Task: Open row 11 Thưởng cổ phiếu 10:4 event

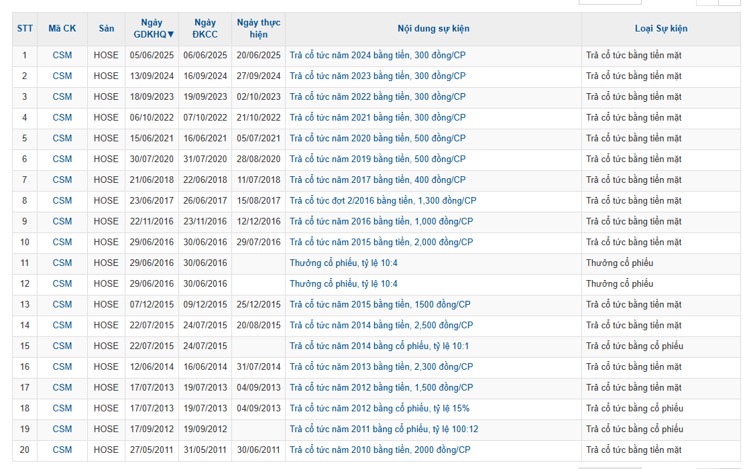Action: pos(343,263)
